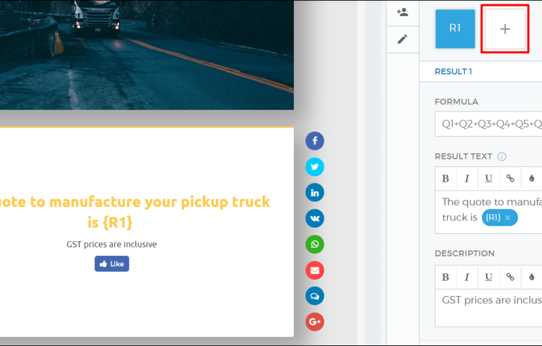The width and height of the screenshot is (542, 346).
Task: Apply italic in the Description toolbar
Action: pos(467,277)
